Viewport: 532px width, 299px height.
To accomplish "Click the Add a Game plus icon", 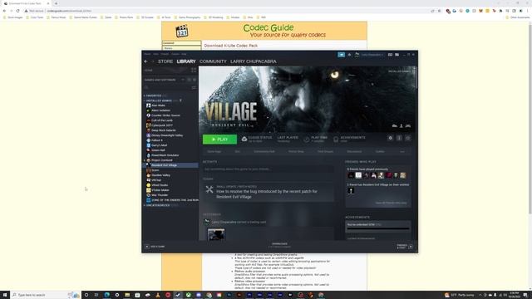I will click(x=147, y=247).
